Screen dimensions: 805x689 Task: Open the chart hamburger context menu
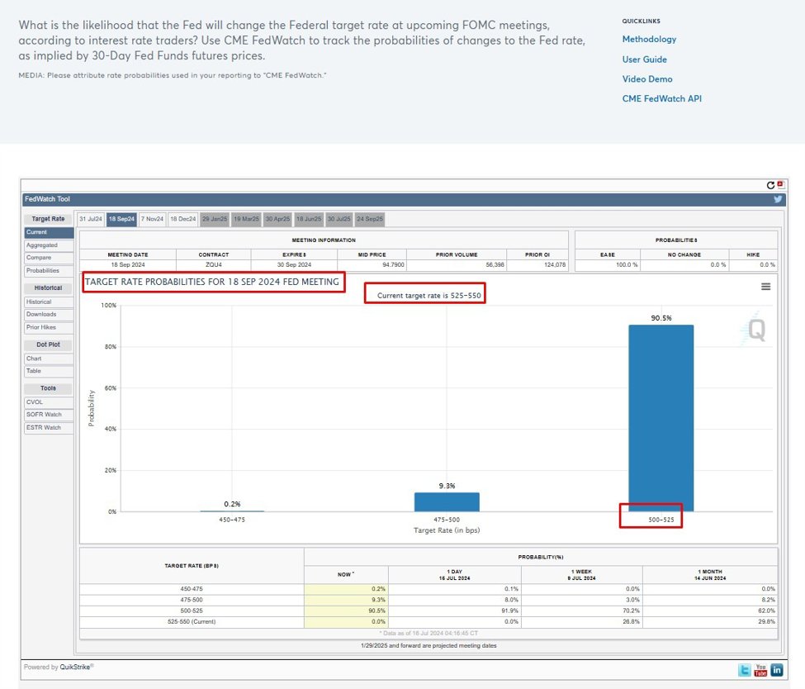tap(765, 286)
